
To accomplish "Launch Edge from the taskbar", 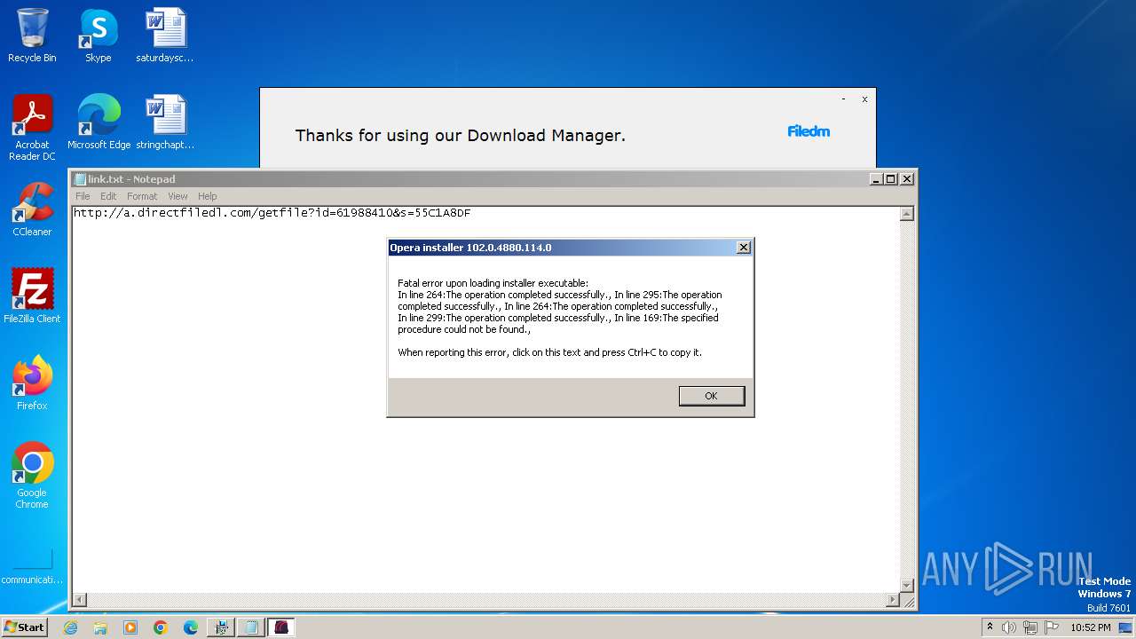I will 191,627.
